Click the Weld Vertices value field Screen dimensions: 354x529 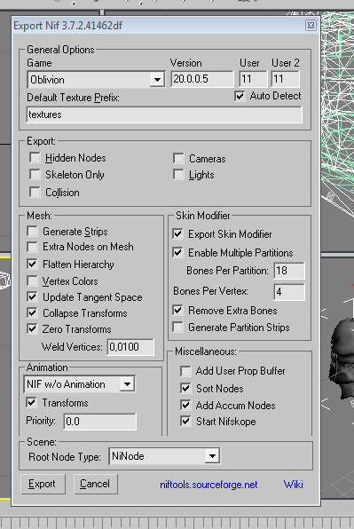(130, 347)
